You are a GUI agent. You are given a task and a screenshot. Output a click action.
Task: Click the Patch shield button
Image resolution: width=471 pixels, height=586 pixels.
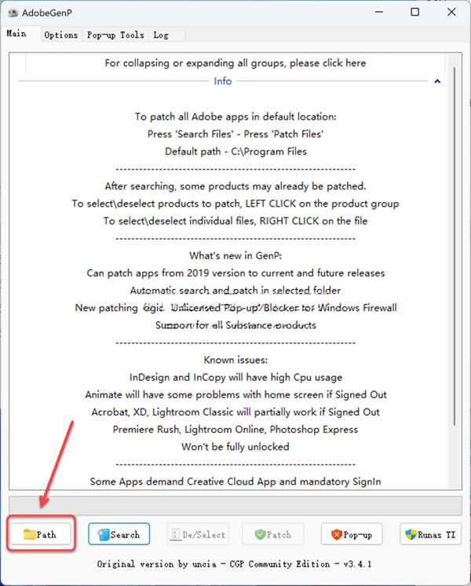click(x=273, y=534)
